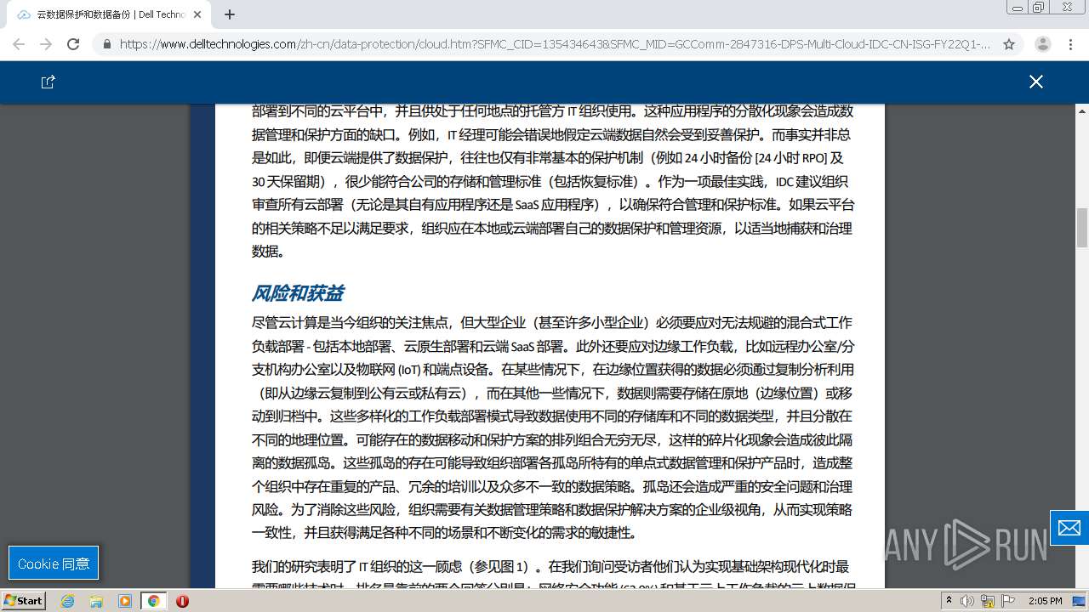This screenshot has height=612, width=1089.
Task: Click the scrollbar up arrow
Action: [1082, 110]
